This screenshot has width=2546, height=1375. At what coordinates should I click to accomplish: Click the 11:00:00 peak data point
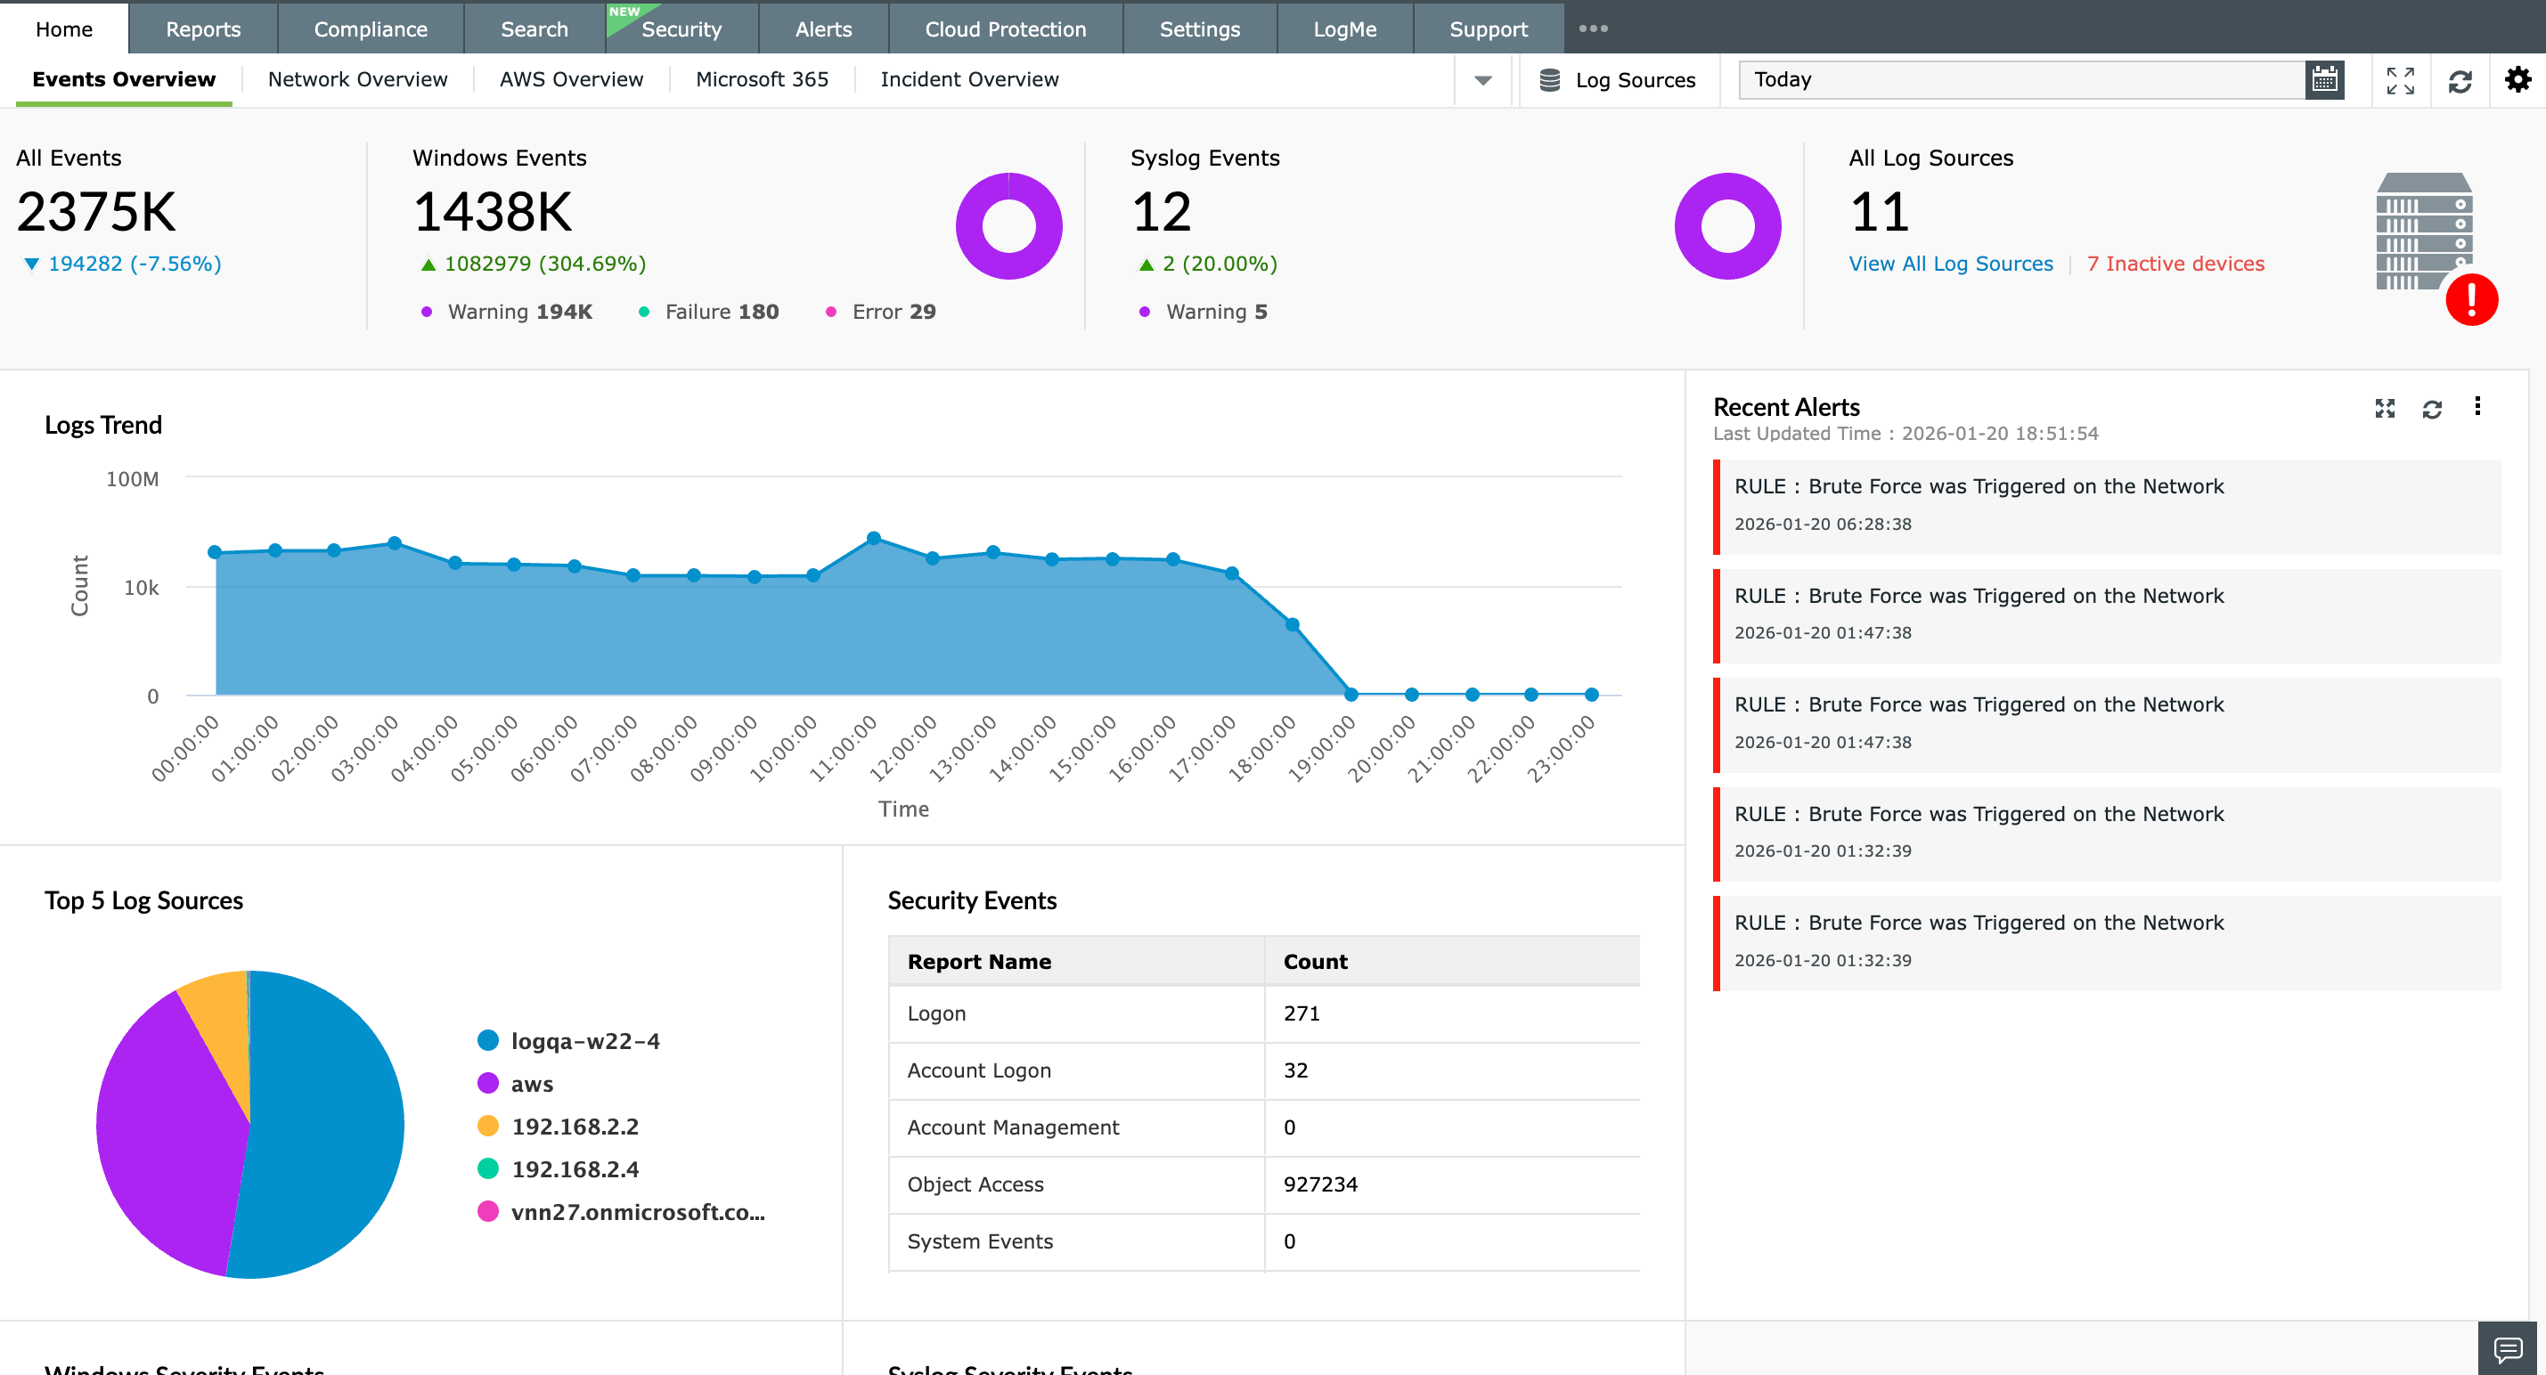click(874, 539)
